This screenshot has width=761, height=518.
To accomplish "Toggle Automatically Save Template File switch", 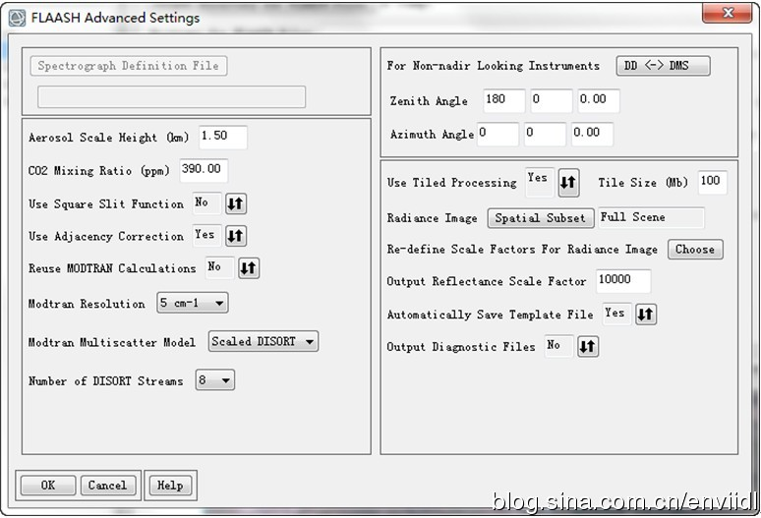I will [x=646, y=315].
